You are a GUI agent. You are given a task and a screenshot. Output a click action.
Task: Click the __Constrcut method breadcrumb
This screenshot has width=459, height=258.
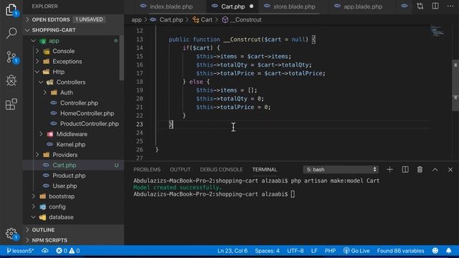[245, 19]
